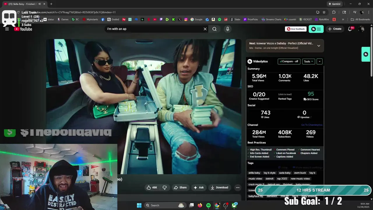Click the ewm buck tag
This screenshot has width=373, height=210.
300,173
